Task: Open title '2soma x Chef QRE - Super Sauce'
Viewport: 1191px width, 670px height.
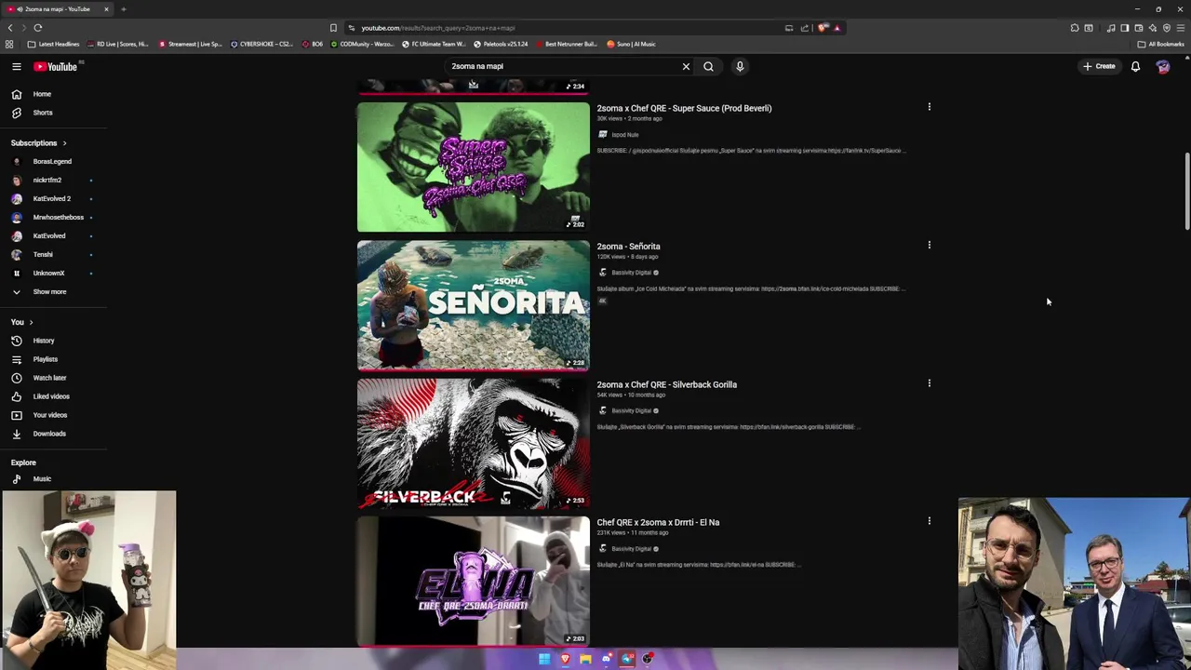Action: [x=684, y=108]
